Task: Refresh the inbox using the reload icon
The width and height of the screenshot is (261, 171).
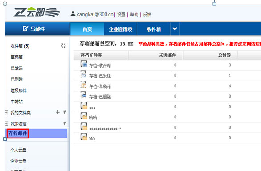Action: pos(63,45)
